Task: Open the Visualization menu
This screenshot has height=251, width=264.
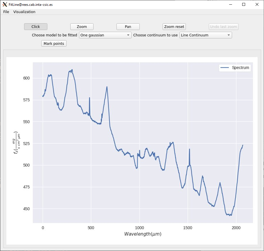Action: [x=24, y=12]
